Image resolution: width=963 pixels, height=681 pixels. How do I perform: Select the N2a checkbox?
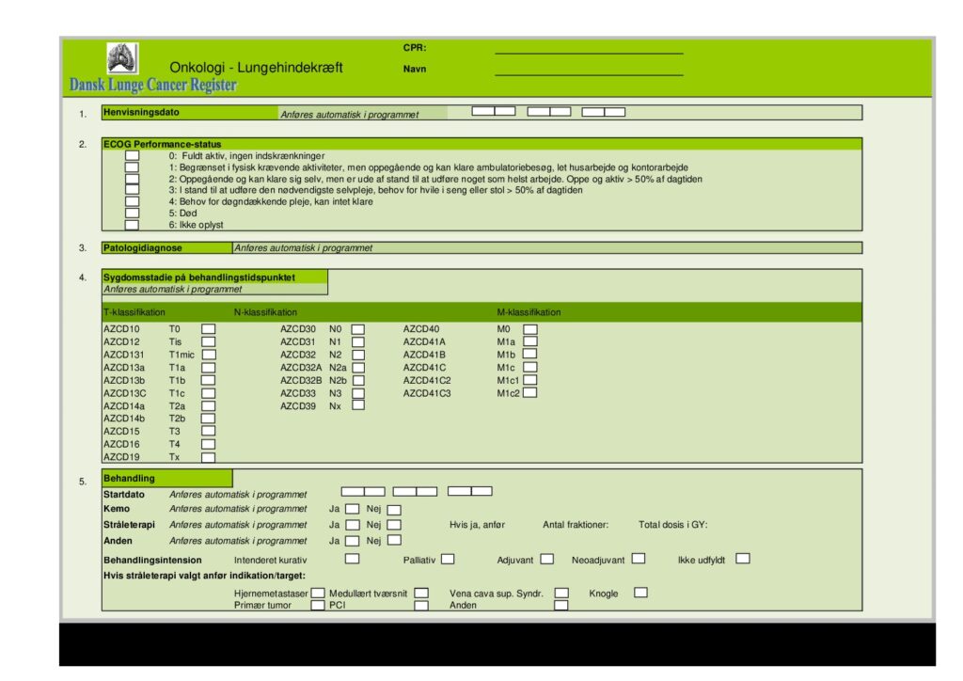pyautogui.click(x=358, y=368)
